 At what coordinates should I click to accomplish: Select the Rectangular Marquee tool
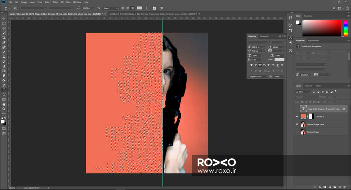click(4, 23)
